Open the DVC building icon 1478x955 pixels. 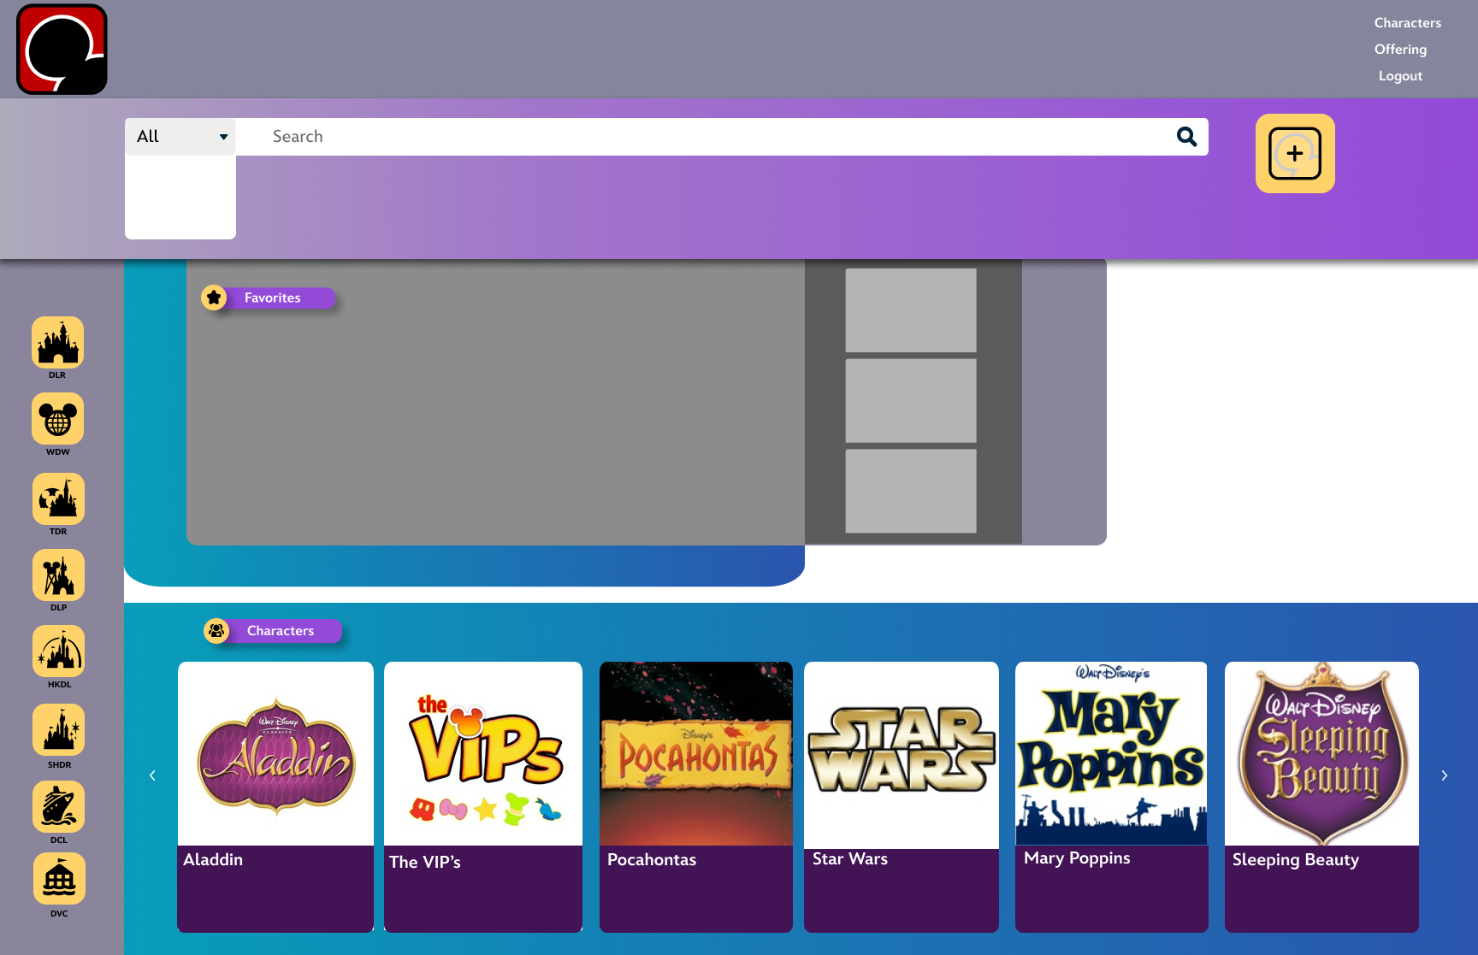coord(58,879)
